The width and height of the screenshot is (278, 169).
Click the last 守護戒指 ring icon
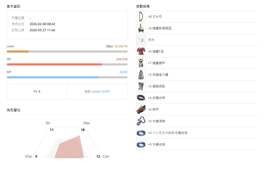point(141,144)
